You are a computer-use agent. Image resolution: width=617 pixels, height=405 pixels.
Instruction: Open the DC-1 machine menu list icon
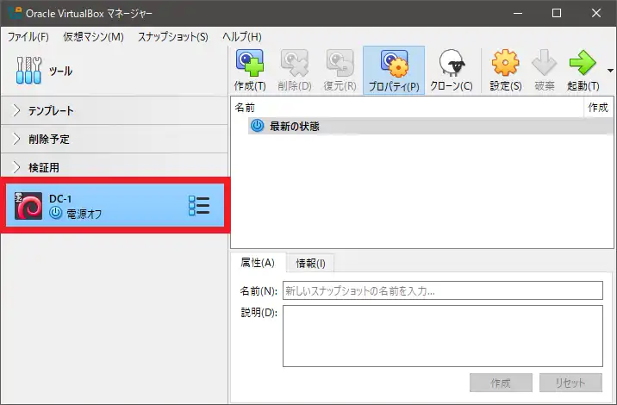pyautogui.click(x=199, y=205)
